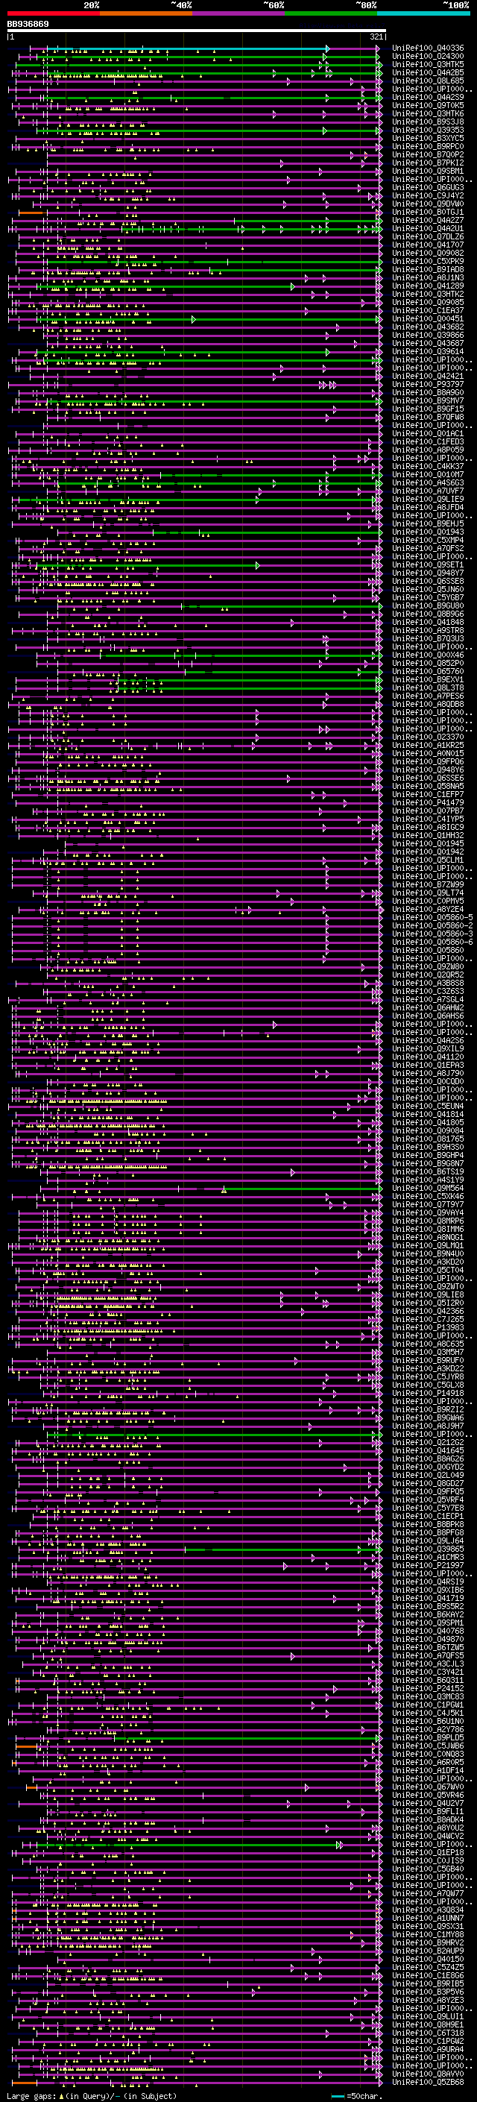Select label UniRef100_Q41848
Image resolution: width=477 pixels, height=2102 pixels.
click(427, 622)
